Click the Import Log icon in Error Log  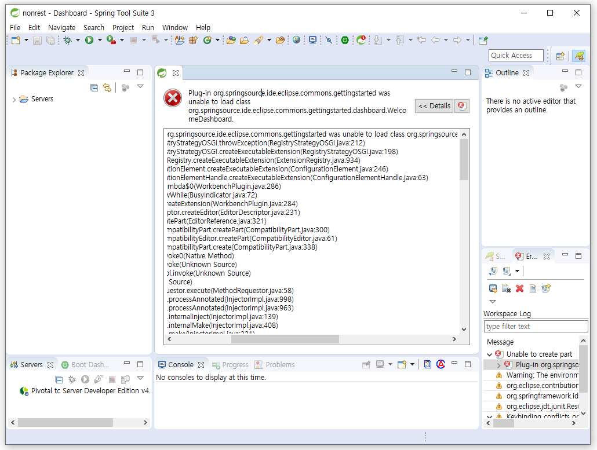point(507,271)
